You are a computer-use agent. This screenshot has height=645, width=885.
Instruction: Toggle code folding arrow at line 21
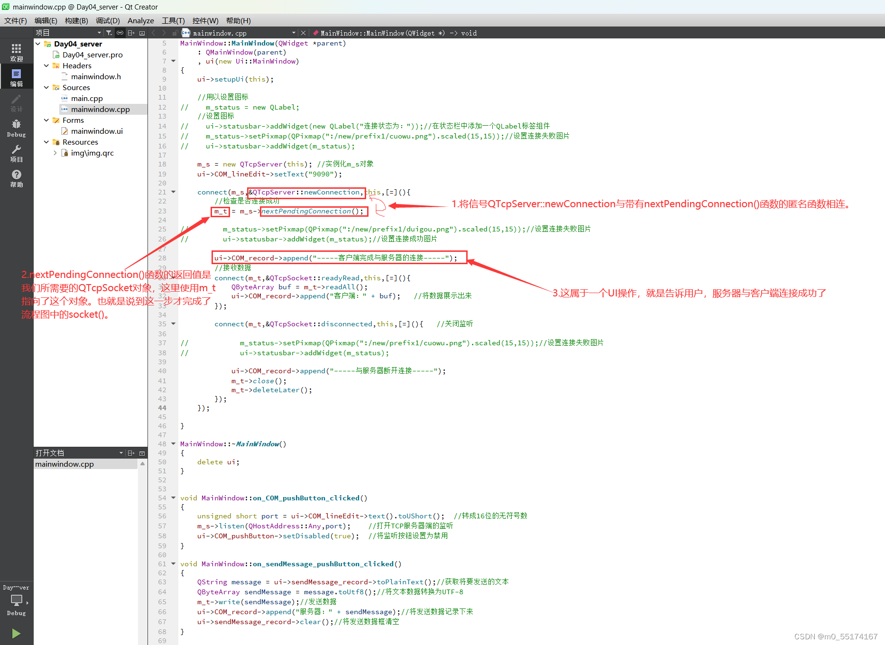(x=174, y=192)
